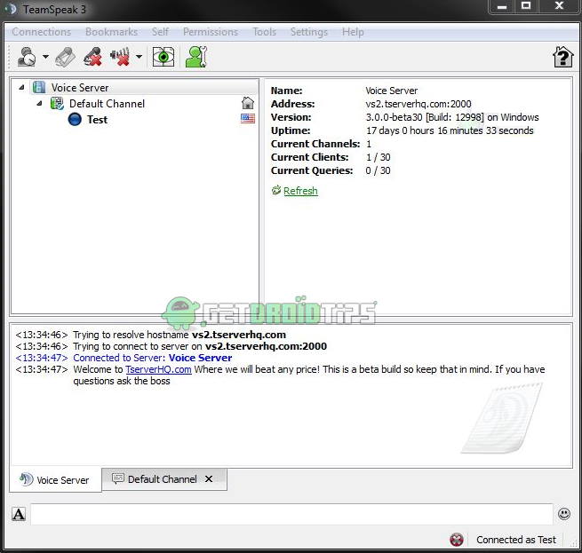
Task: Minimize the TeamSpeak 3 window
Action: pyautogui.click(x=502, y=6)
